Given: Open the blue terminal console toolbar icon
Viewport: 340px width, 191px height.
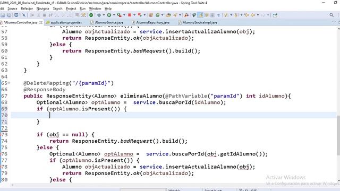Looking at the screenshot, I should tap(16, 15).
